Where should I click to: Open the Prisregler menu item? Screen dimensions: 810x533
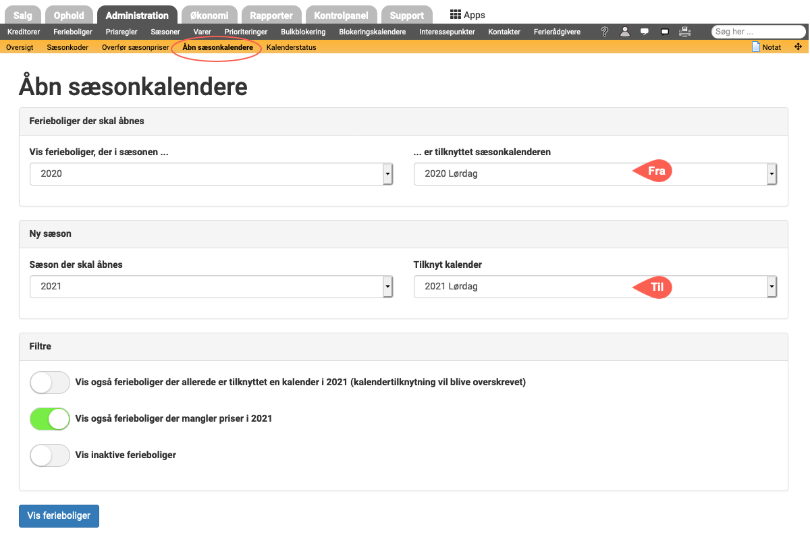pos(122,32)
